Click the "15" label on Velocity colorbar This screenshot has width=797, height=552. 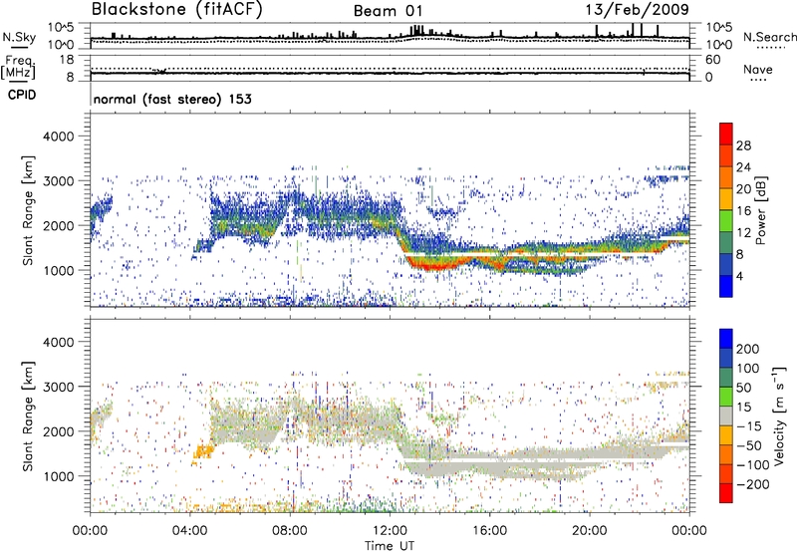tap(743, 408)
